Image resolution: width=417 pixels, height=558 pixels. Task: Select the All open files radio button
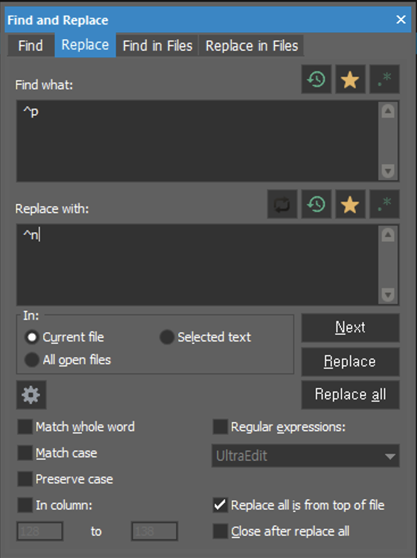pos(32,360)
